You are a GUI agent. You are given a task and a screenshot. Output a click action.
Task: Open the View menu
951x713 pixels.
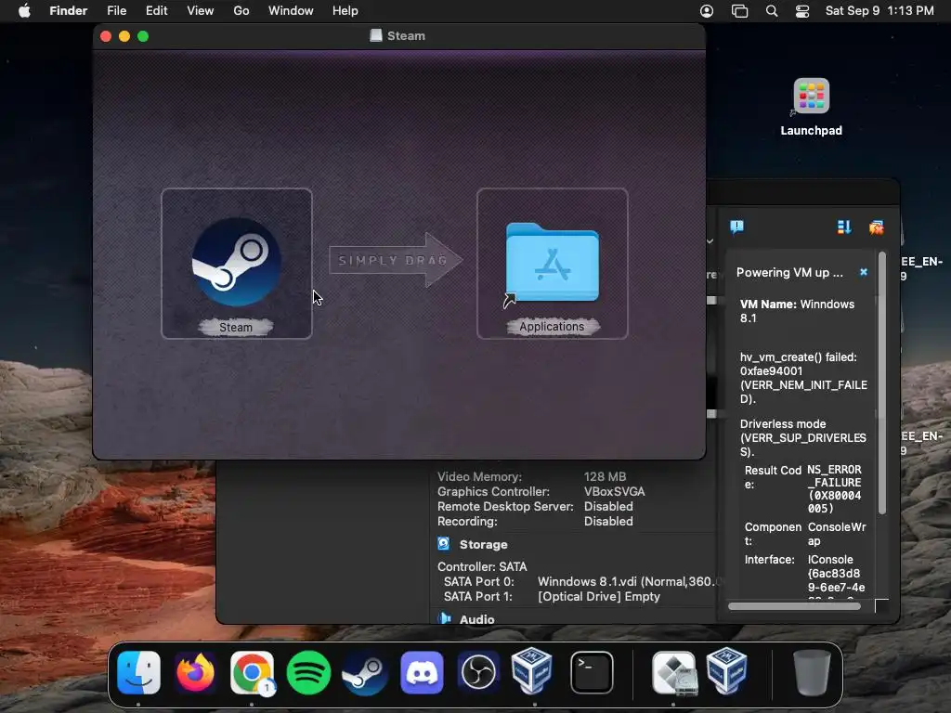pyautogui.click(x=201, y=11)
